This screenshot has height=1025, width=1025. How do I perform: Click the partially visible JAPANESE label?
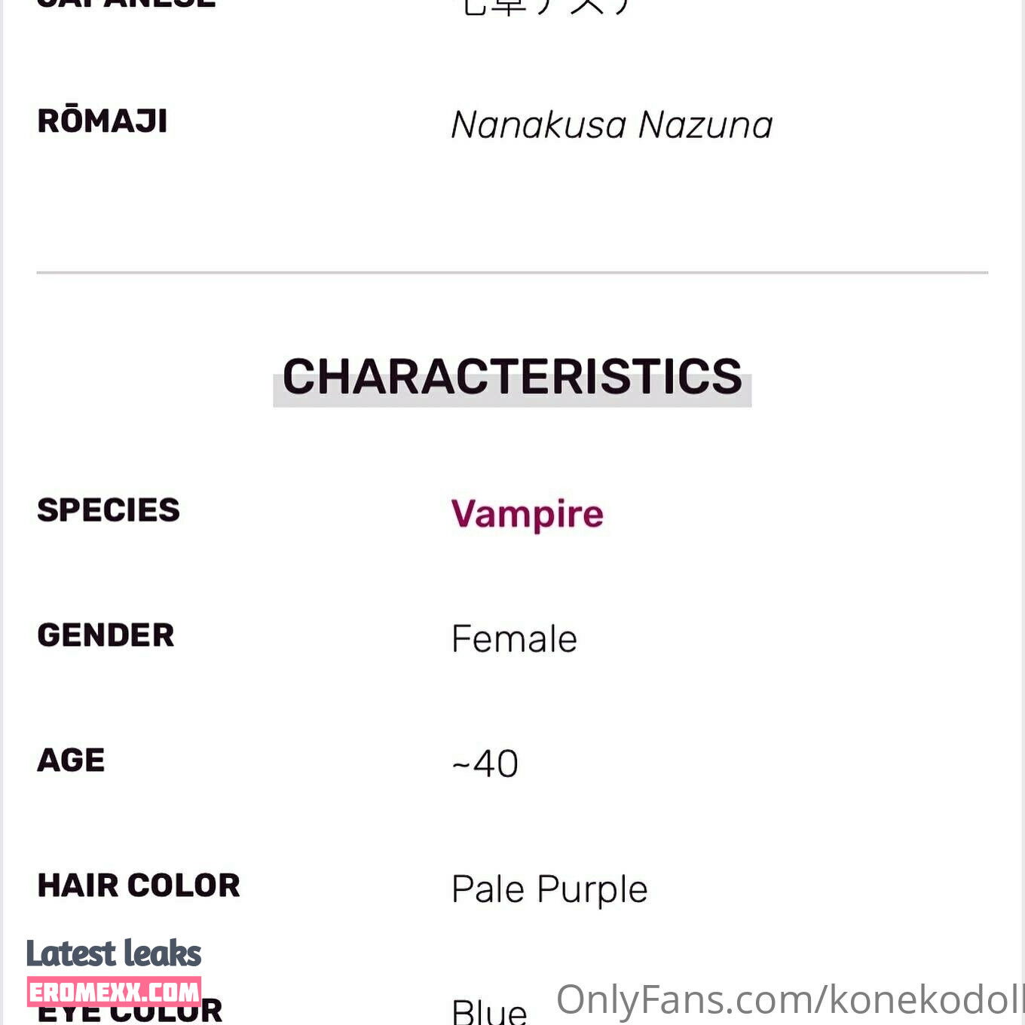[127, 4]
